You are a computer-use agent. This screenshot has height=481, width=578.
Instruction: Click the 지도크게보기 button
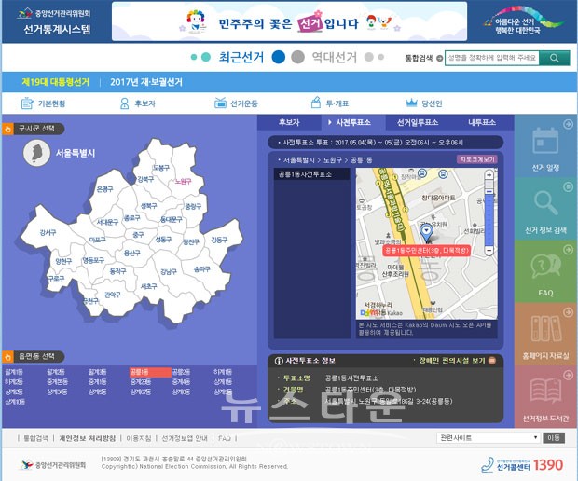click(x=477, y=159)
